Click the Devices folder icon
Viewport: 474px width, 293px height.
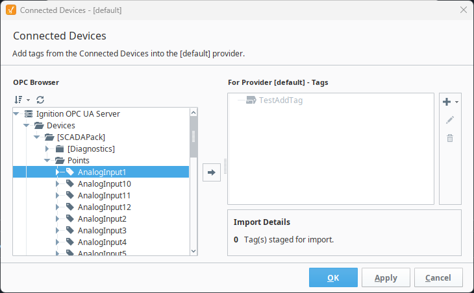[x=39, y=125]
